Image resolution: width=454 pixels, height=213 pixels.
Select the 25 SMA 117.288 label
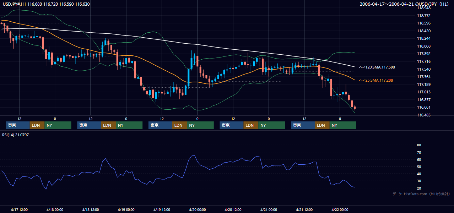pos(375,81)
